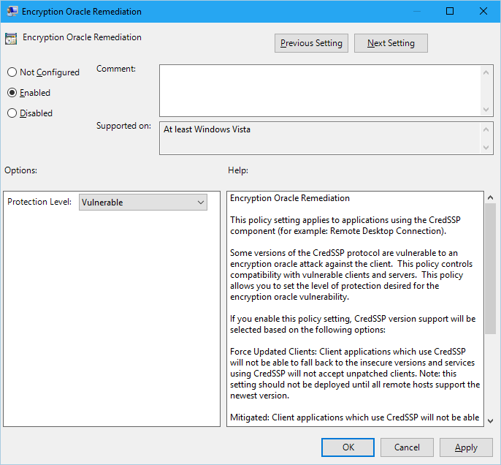Confirm with the OK button
Screen dimensions: 501x465
348,447
